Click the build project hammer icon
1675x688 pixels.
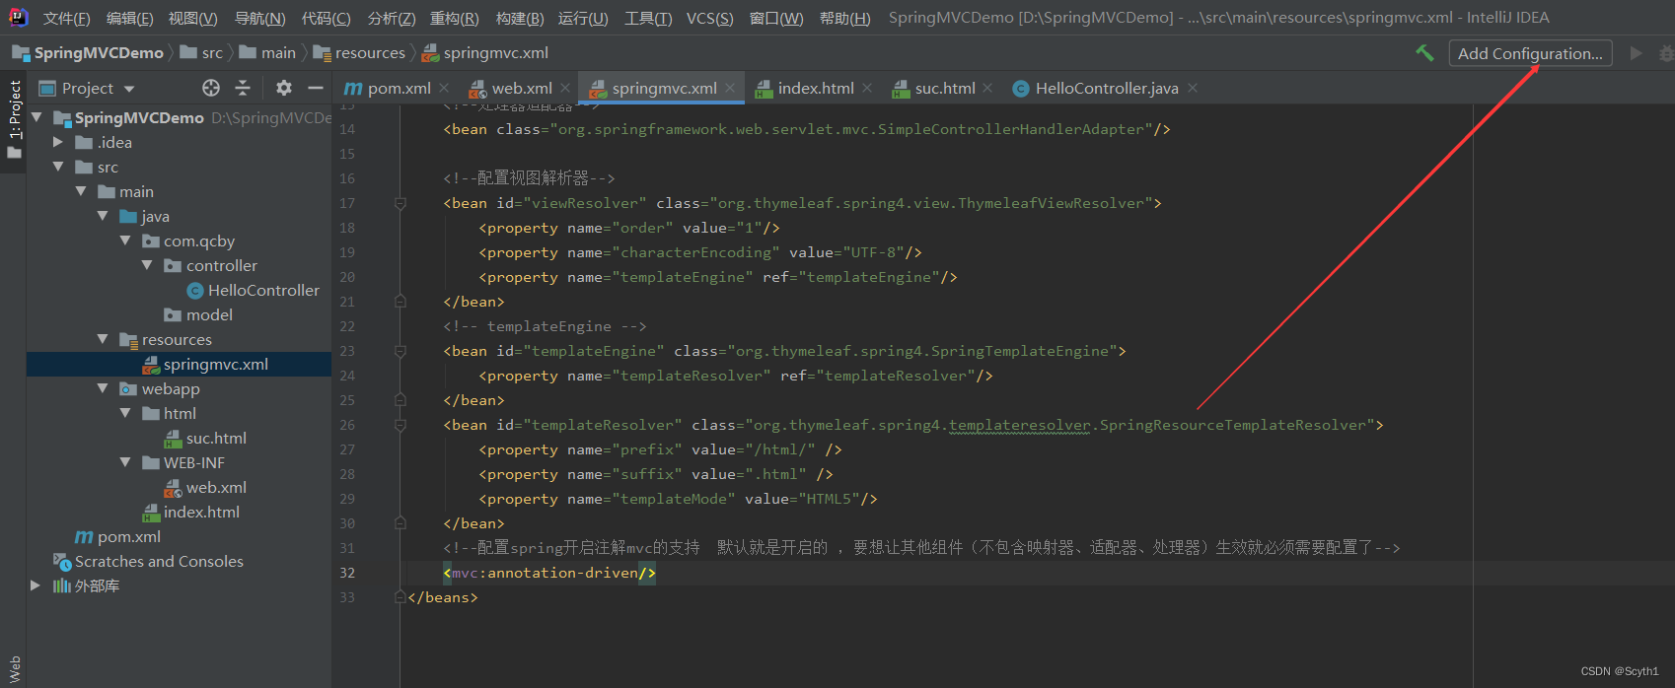tap(1424, 53)
